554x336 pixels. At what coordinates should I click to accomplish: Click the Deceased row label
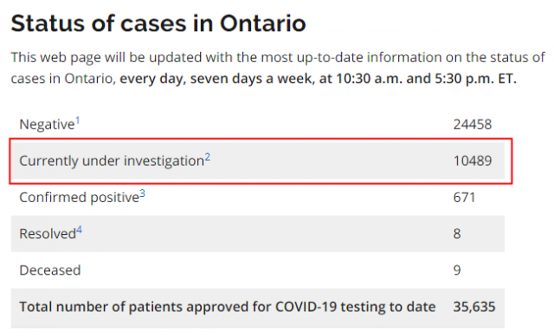point(50,270)
